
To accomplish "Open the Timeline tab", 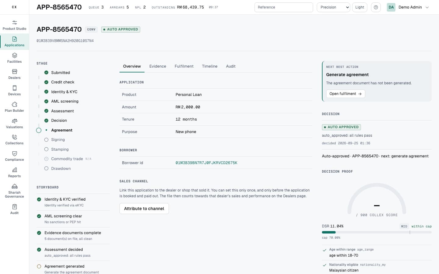I will point(210,66).
